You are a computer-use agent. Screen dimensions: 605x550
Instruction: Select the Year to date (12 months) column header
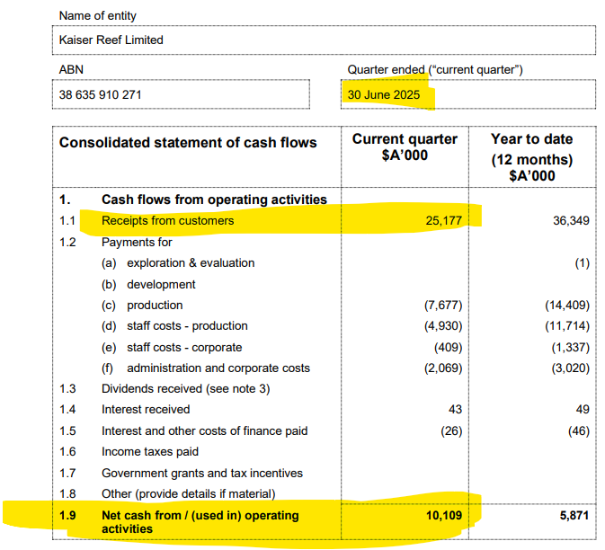click(x=531, y=157)
